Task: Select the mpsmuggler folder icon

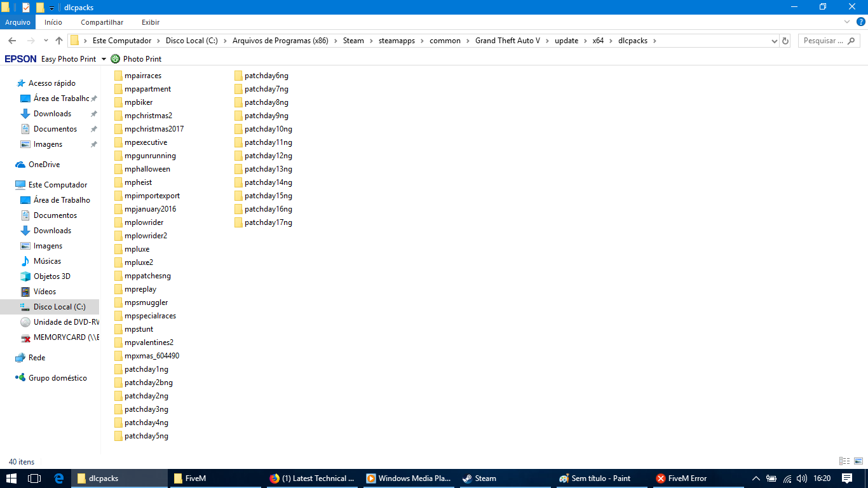Action: pyautogui.click(x=118, y=302)
